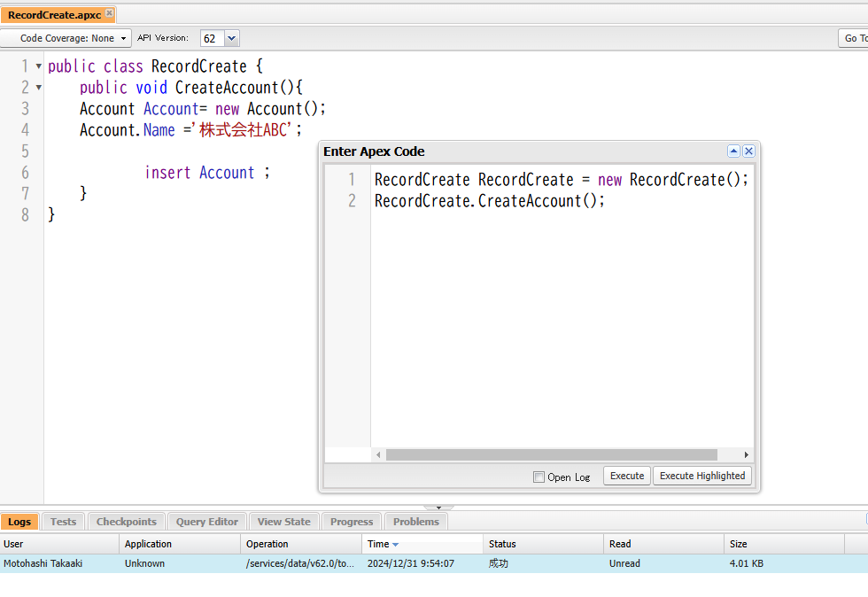Image resolution: width=868 pixels, height=597 pixels.
Task: Collapse the method fold arrow on line 2
Action: tap(39, 87)
